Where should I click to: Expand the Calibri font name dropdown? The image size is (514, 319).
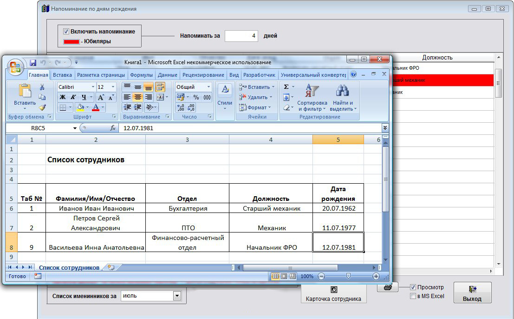click(x=93, y=87)
